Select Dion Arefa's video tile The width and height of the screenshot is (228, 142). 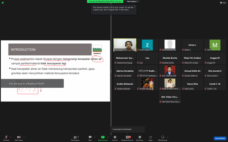pos(125,45)
